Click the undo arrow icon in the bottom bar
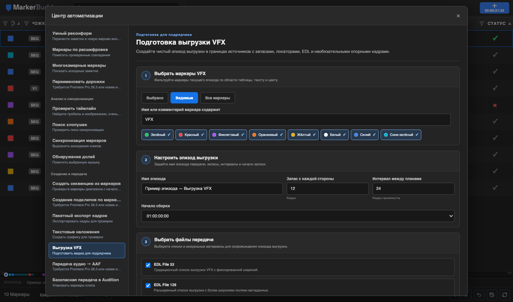 click(x=479, y=294)
